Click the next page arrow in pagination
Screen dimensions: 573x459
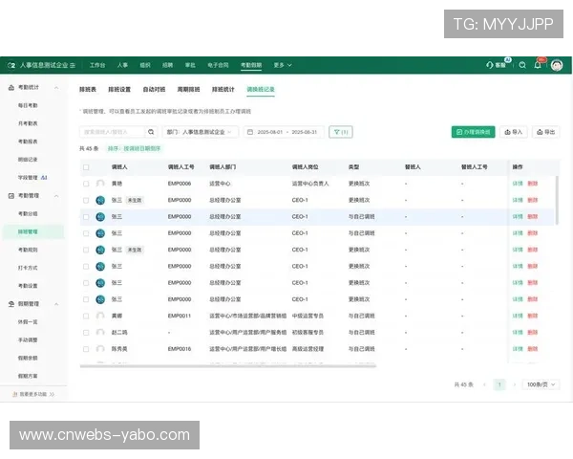click(515, 384)
